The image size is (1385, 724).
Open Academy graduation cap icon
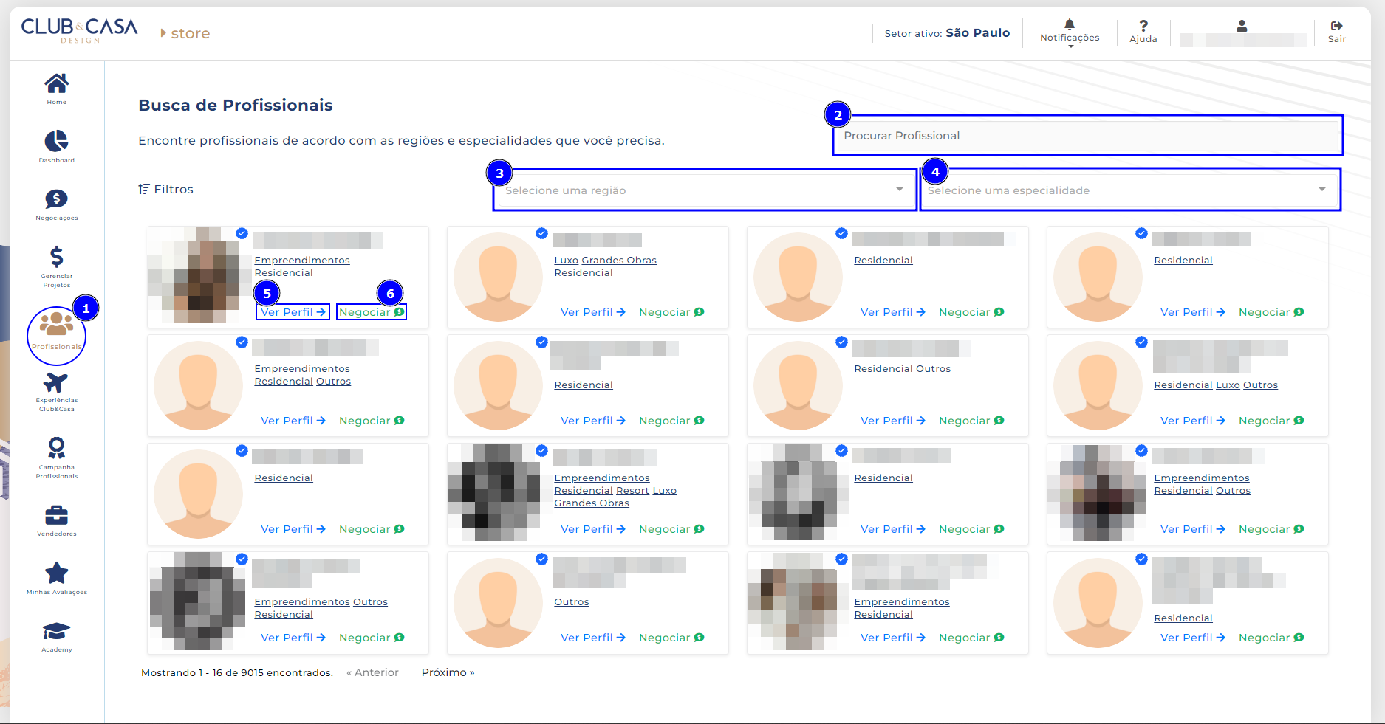(x=56, y=631)
